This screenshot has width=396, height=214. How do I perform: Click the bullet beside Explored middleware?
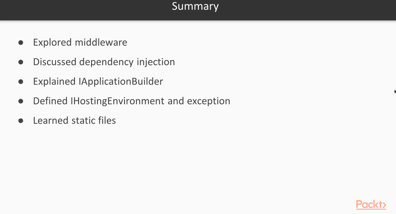pyautogui.click(x=21, y=42)
